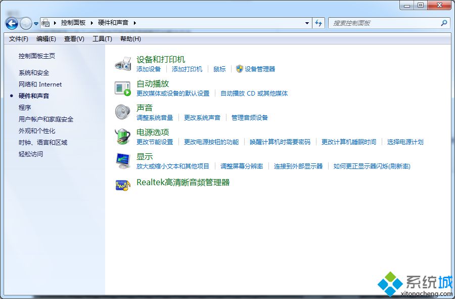455x299 pixels.
Task: Expand the arrow before 控制面板 breadcrumb
Action: tap(55, 23)
